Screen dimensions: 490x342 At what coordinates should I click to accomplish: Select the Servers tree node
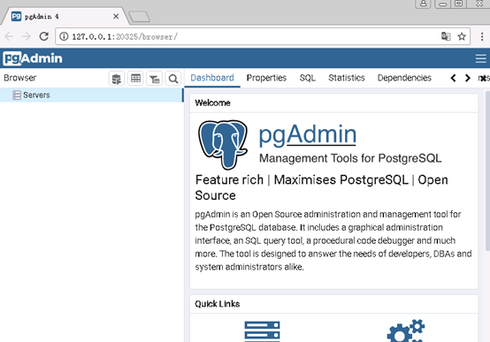[91, 95]
